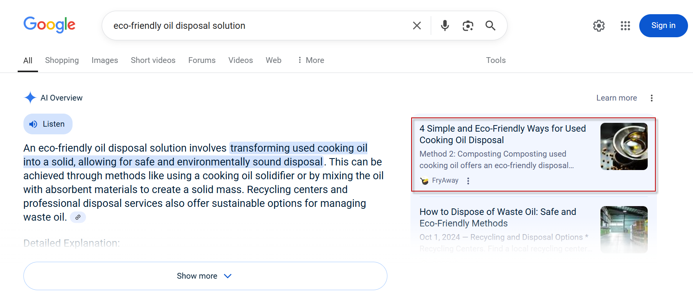Viewport: 693px width, 294px height.
Task: Open Google apps grid icon
Action: [625, 26]
